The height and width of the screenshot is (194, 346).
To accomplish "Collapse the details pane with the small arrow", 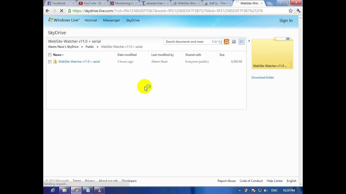I will pyautogui.click(x=249, y=41).
